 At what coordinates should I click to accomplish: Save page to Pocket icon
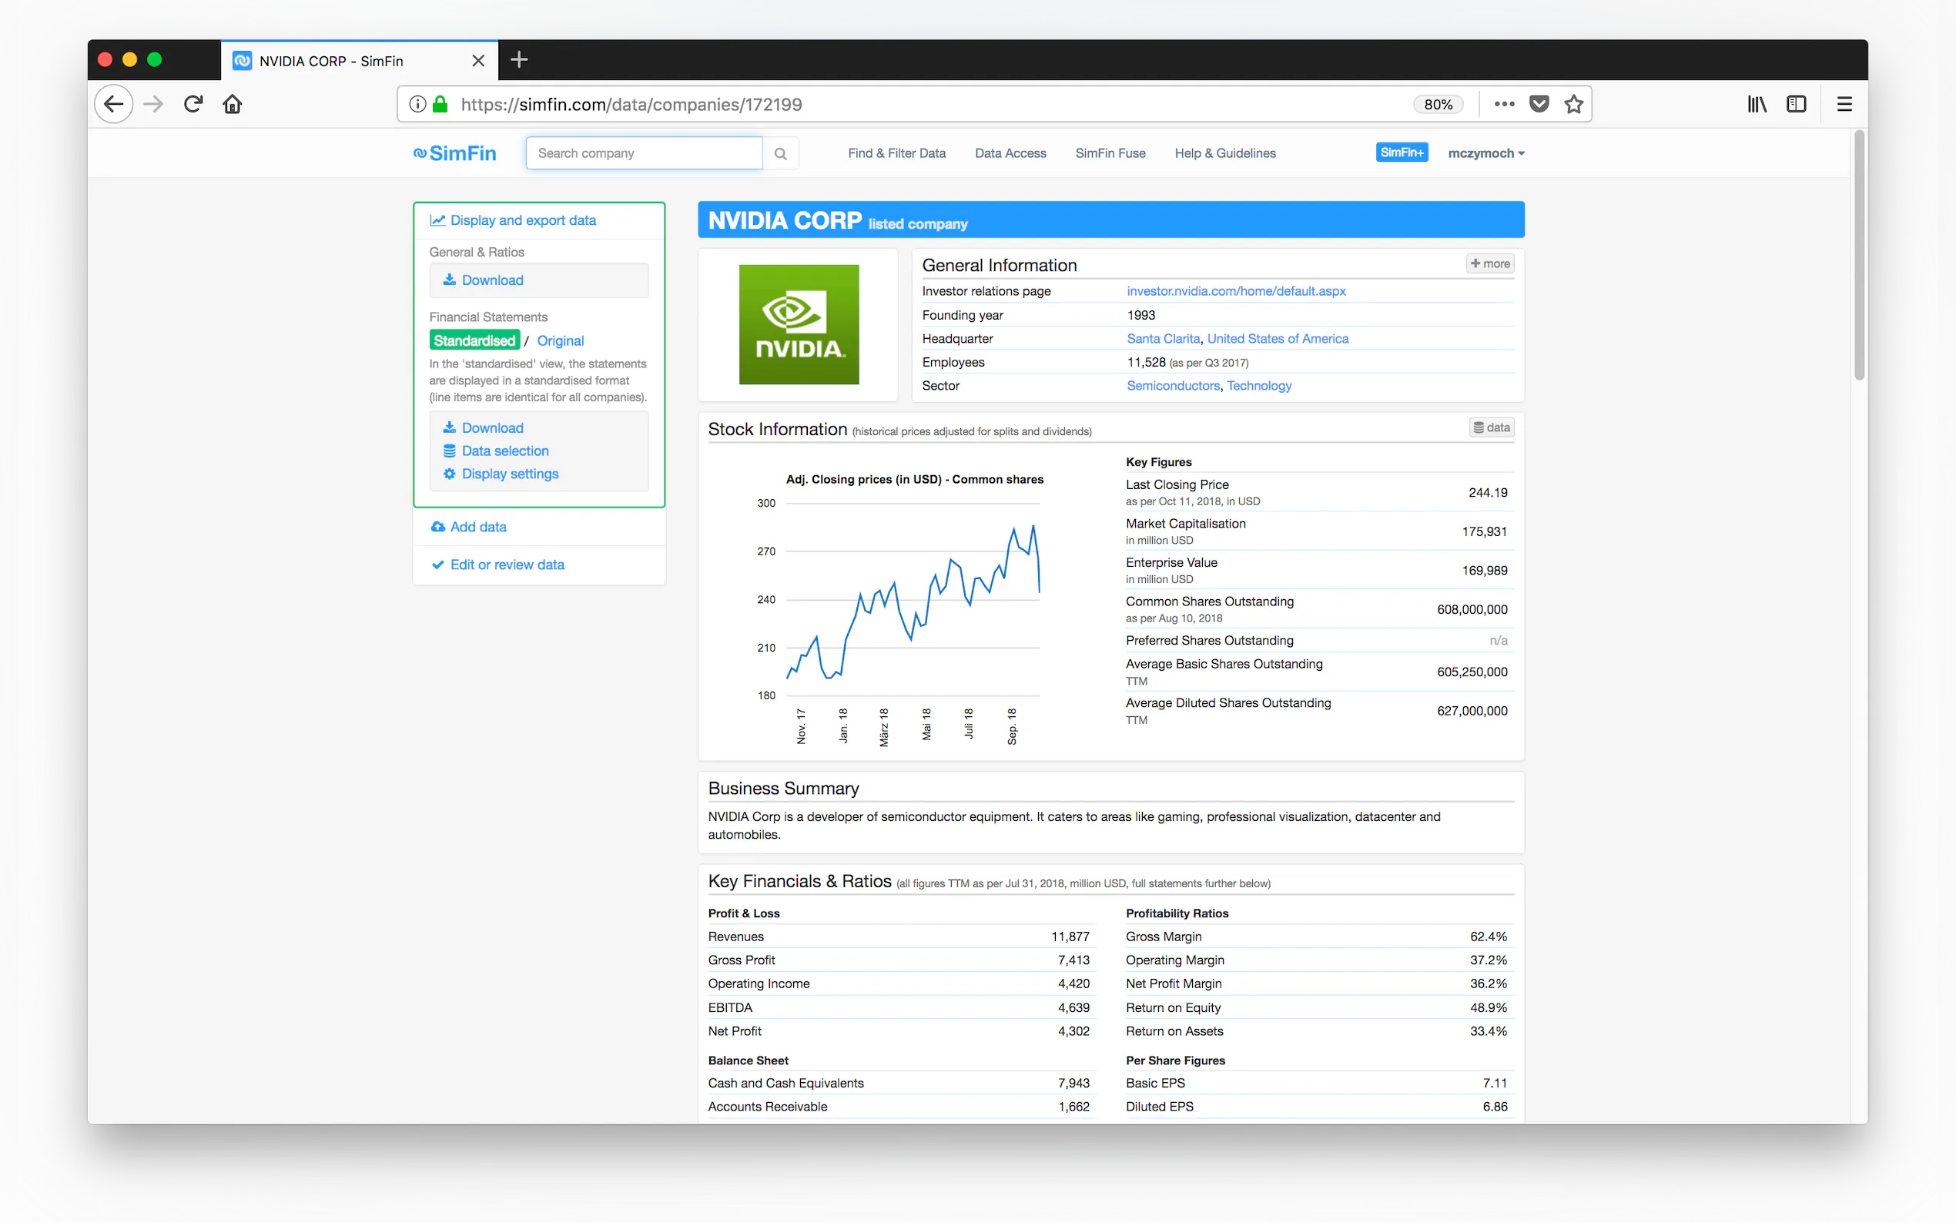click(x=1539, y=104)
